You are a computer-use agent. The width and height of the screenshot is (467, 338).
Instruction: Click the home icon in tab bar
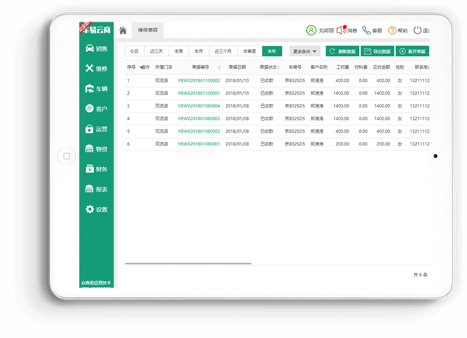tap(123, 30)
